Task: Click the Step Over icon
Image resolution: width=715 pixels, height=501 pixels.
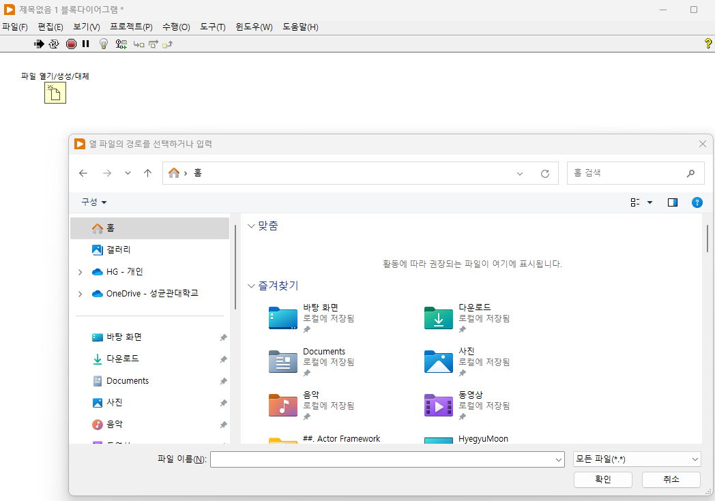Action: click(154, 44)
